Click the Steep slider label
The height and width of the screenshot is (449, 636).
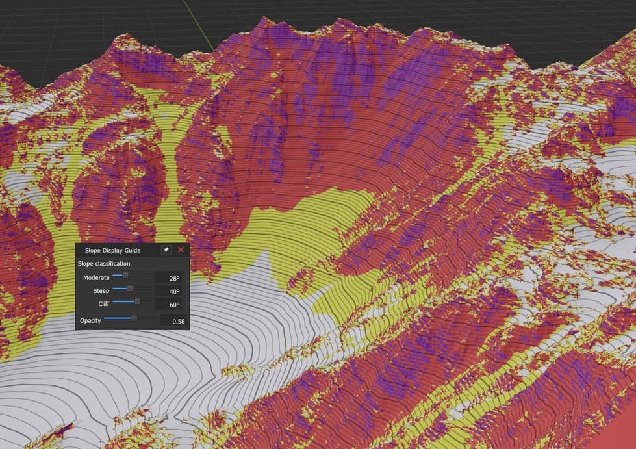point(101,290)
